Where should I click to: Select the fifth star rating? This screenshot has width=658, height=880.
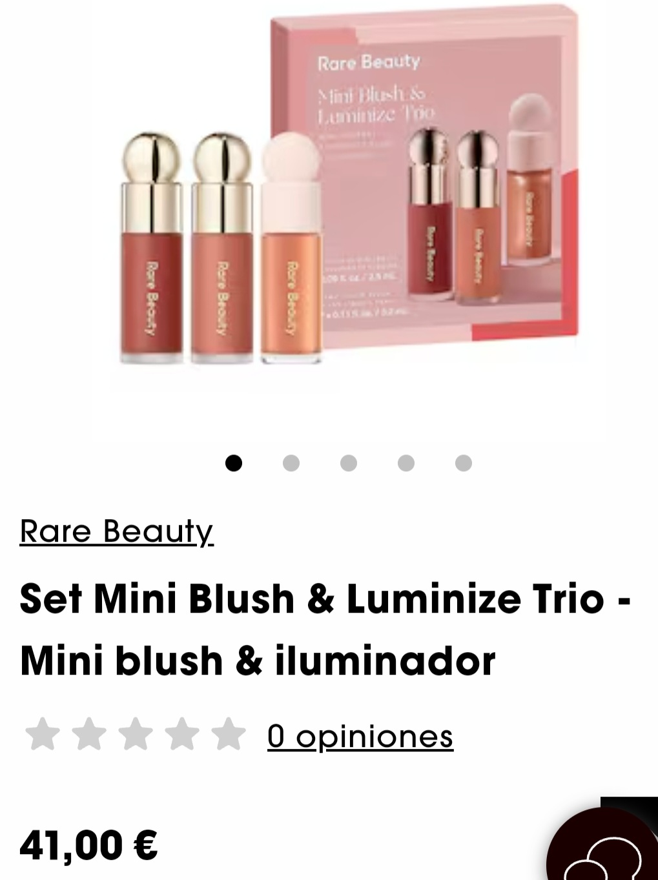[229, 735]
